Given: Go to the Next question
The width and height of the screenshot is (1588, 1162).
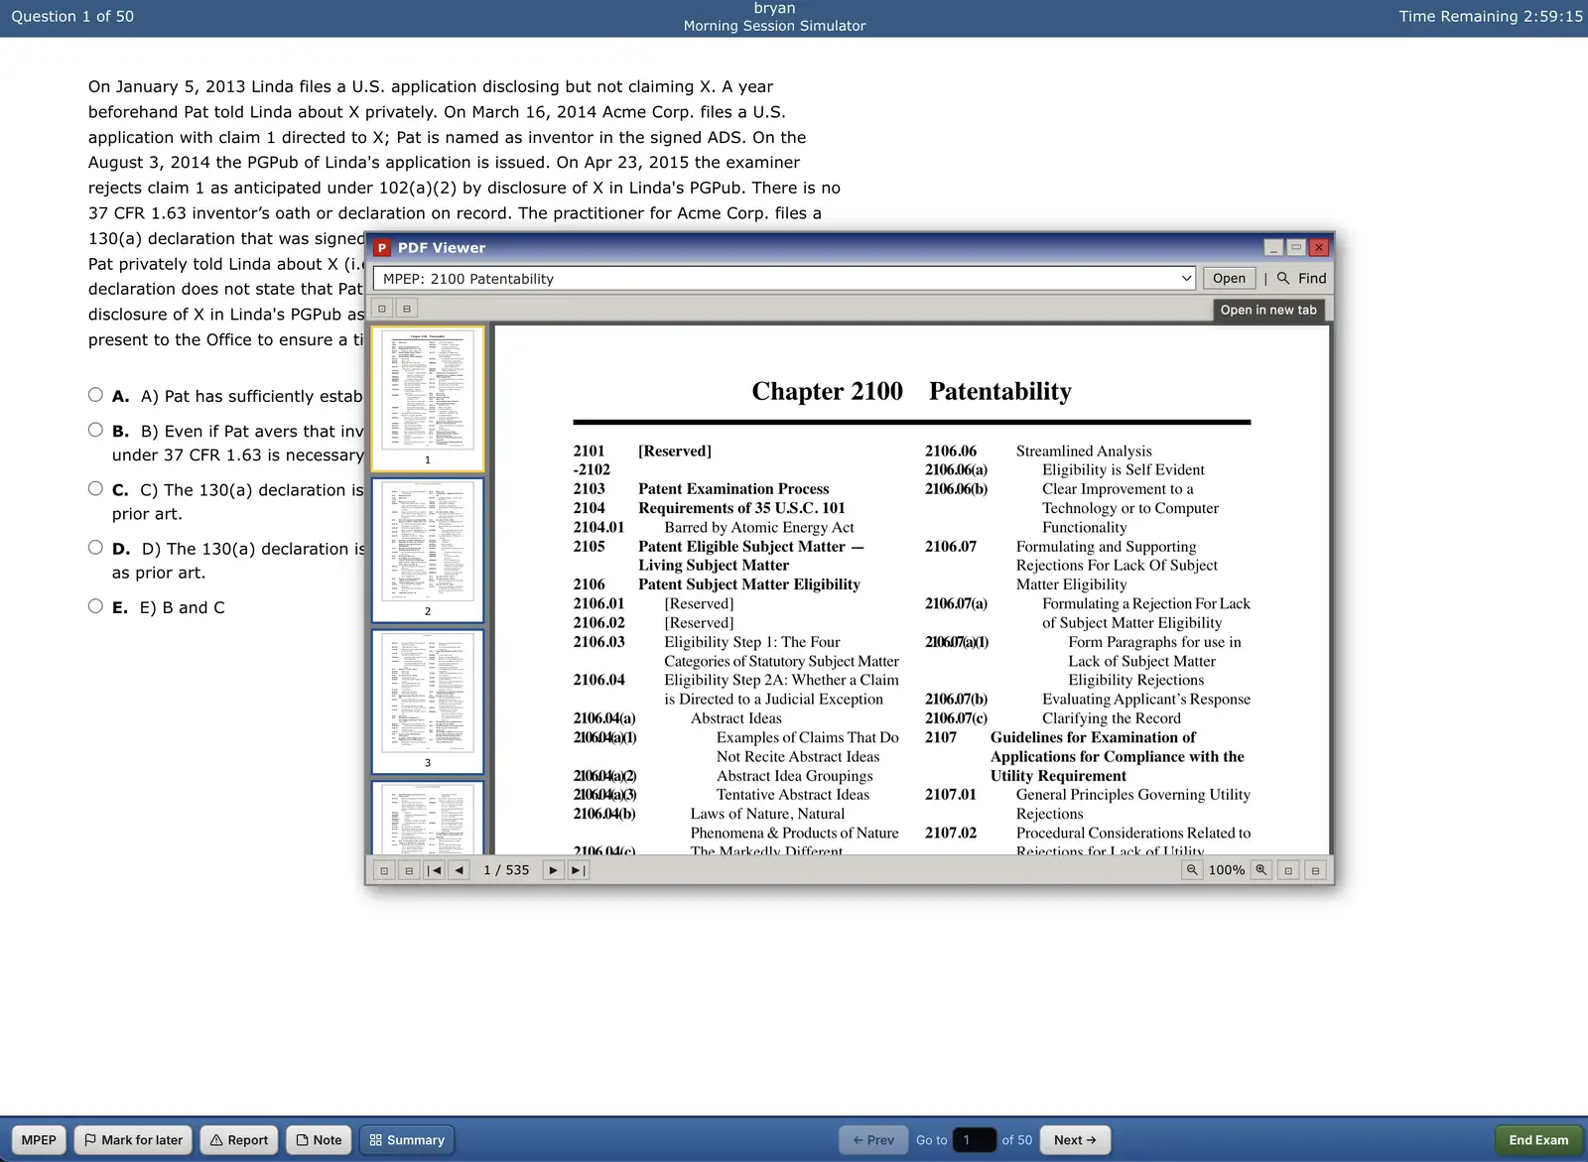Looking at the screenshot, I should pos(1075,1140).
